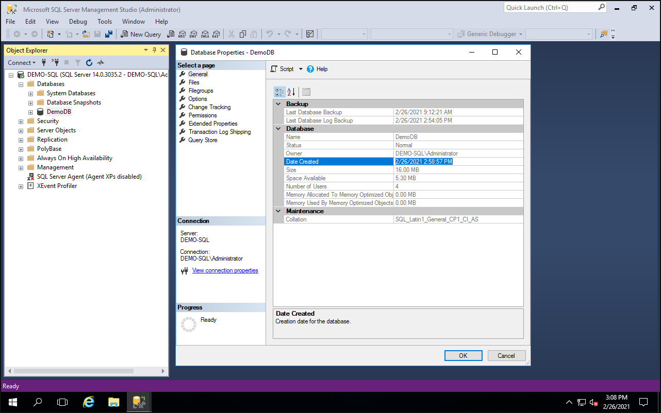
Task: Open the Script dropdown arrow
Action: click(301, 69)
